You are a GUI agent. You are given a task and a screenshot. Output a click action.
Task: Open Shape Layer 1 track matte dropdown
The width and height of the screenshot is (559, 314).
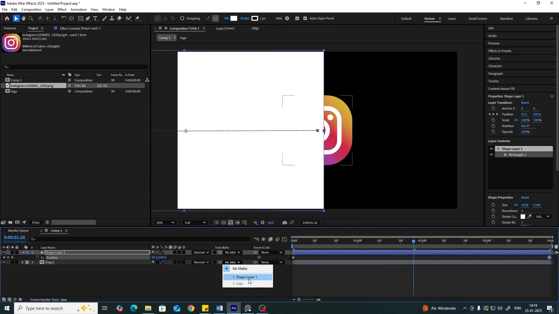point(233,252)
